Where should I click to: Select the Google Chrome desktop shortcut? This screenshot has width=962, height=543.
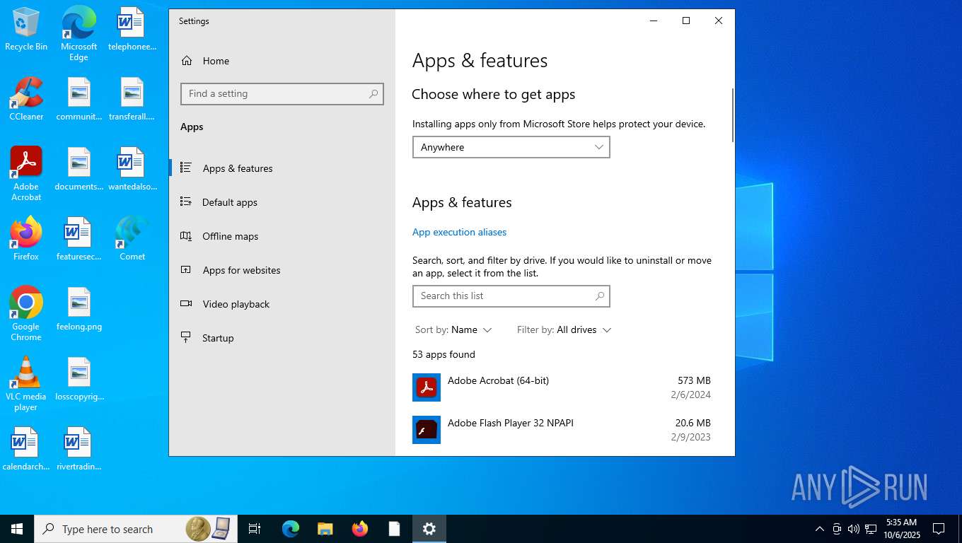point(26,314)
